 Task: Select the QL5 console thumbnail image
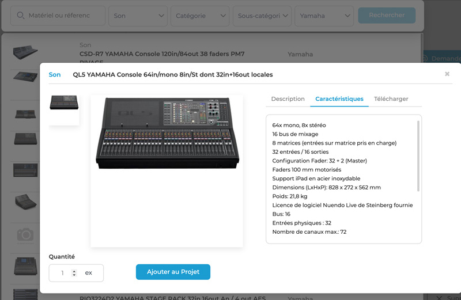click(x=64, y=102)
